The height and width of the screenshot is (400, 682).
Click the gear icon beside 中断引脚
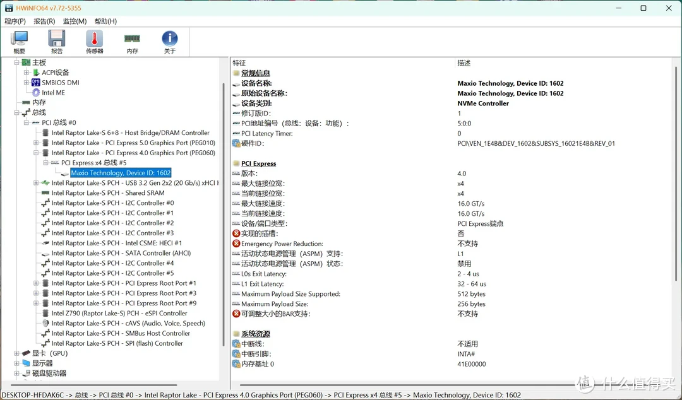coord(236,353)
